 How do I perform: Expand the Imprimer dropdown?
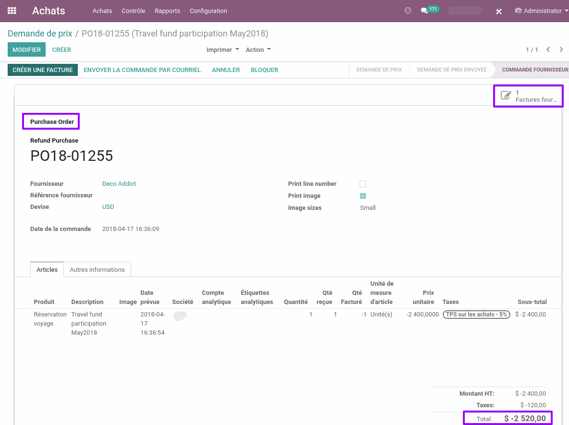click(x=222, y=50)
